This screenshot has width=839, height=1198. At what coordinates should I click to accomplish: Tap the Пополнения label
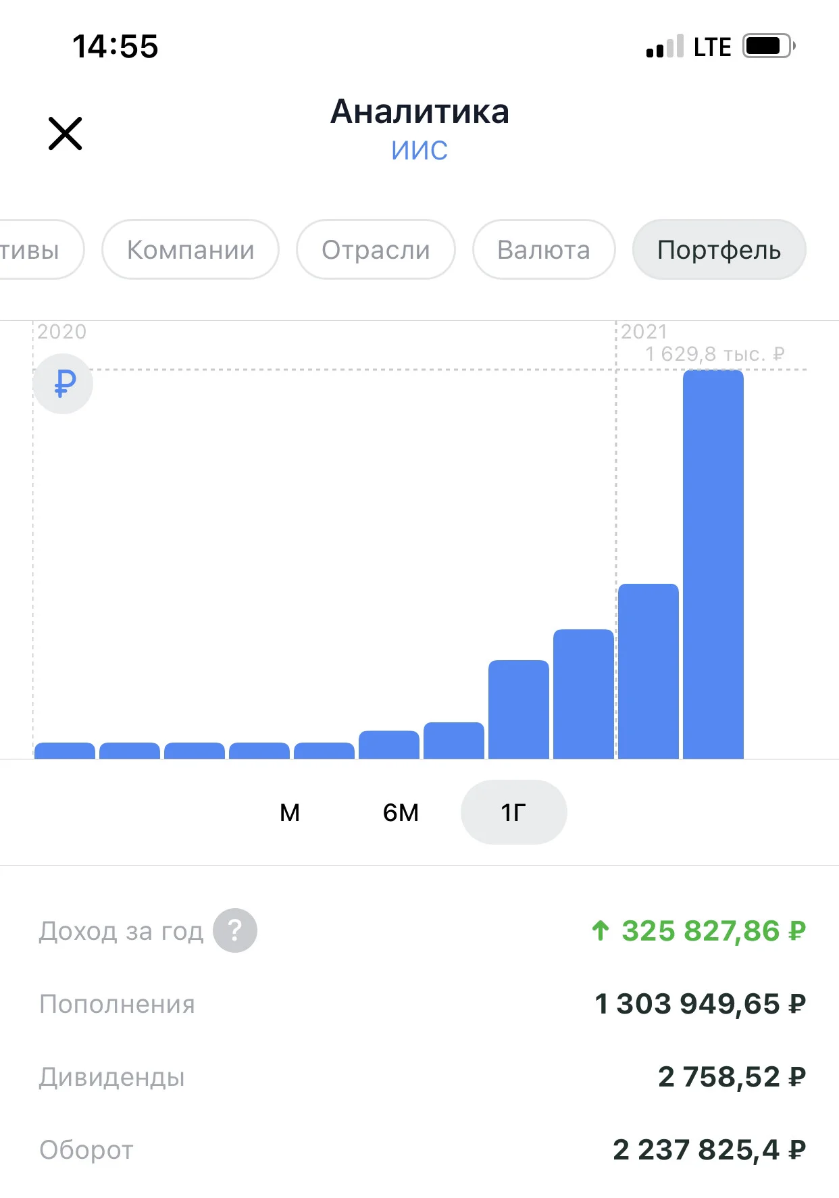click(117, 1004)
